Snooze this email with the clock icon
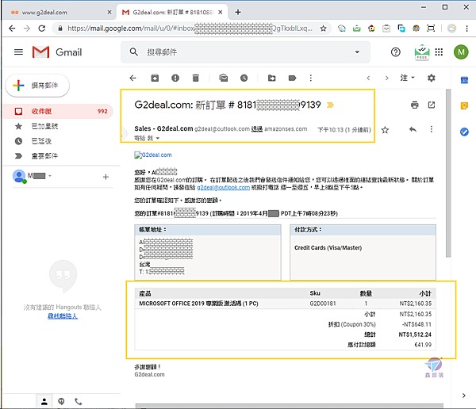This screenshot has width=476, height=409. pyautogui.click(x=244, y=78)
